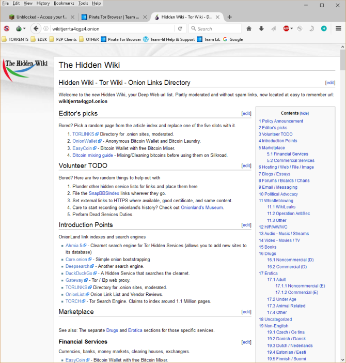
Task: Click the Deepsearch link
Action: (77, 266)
